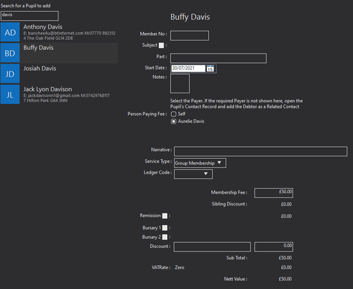Select the BD avatar for Buffy Davis

(x=10, y=53)
